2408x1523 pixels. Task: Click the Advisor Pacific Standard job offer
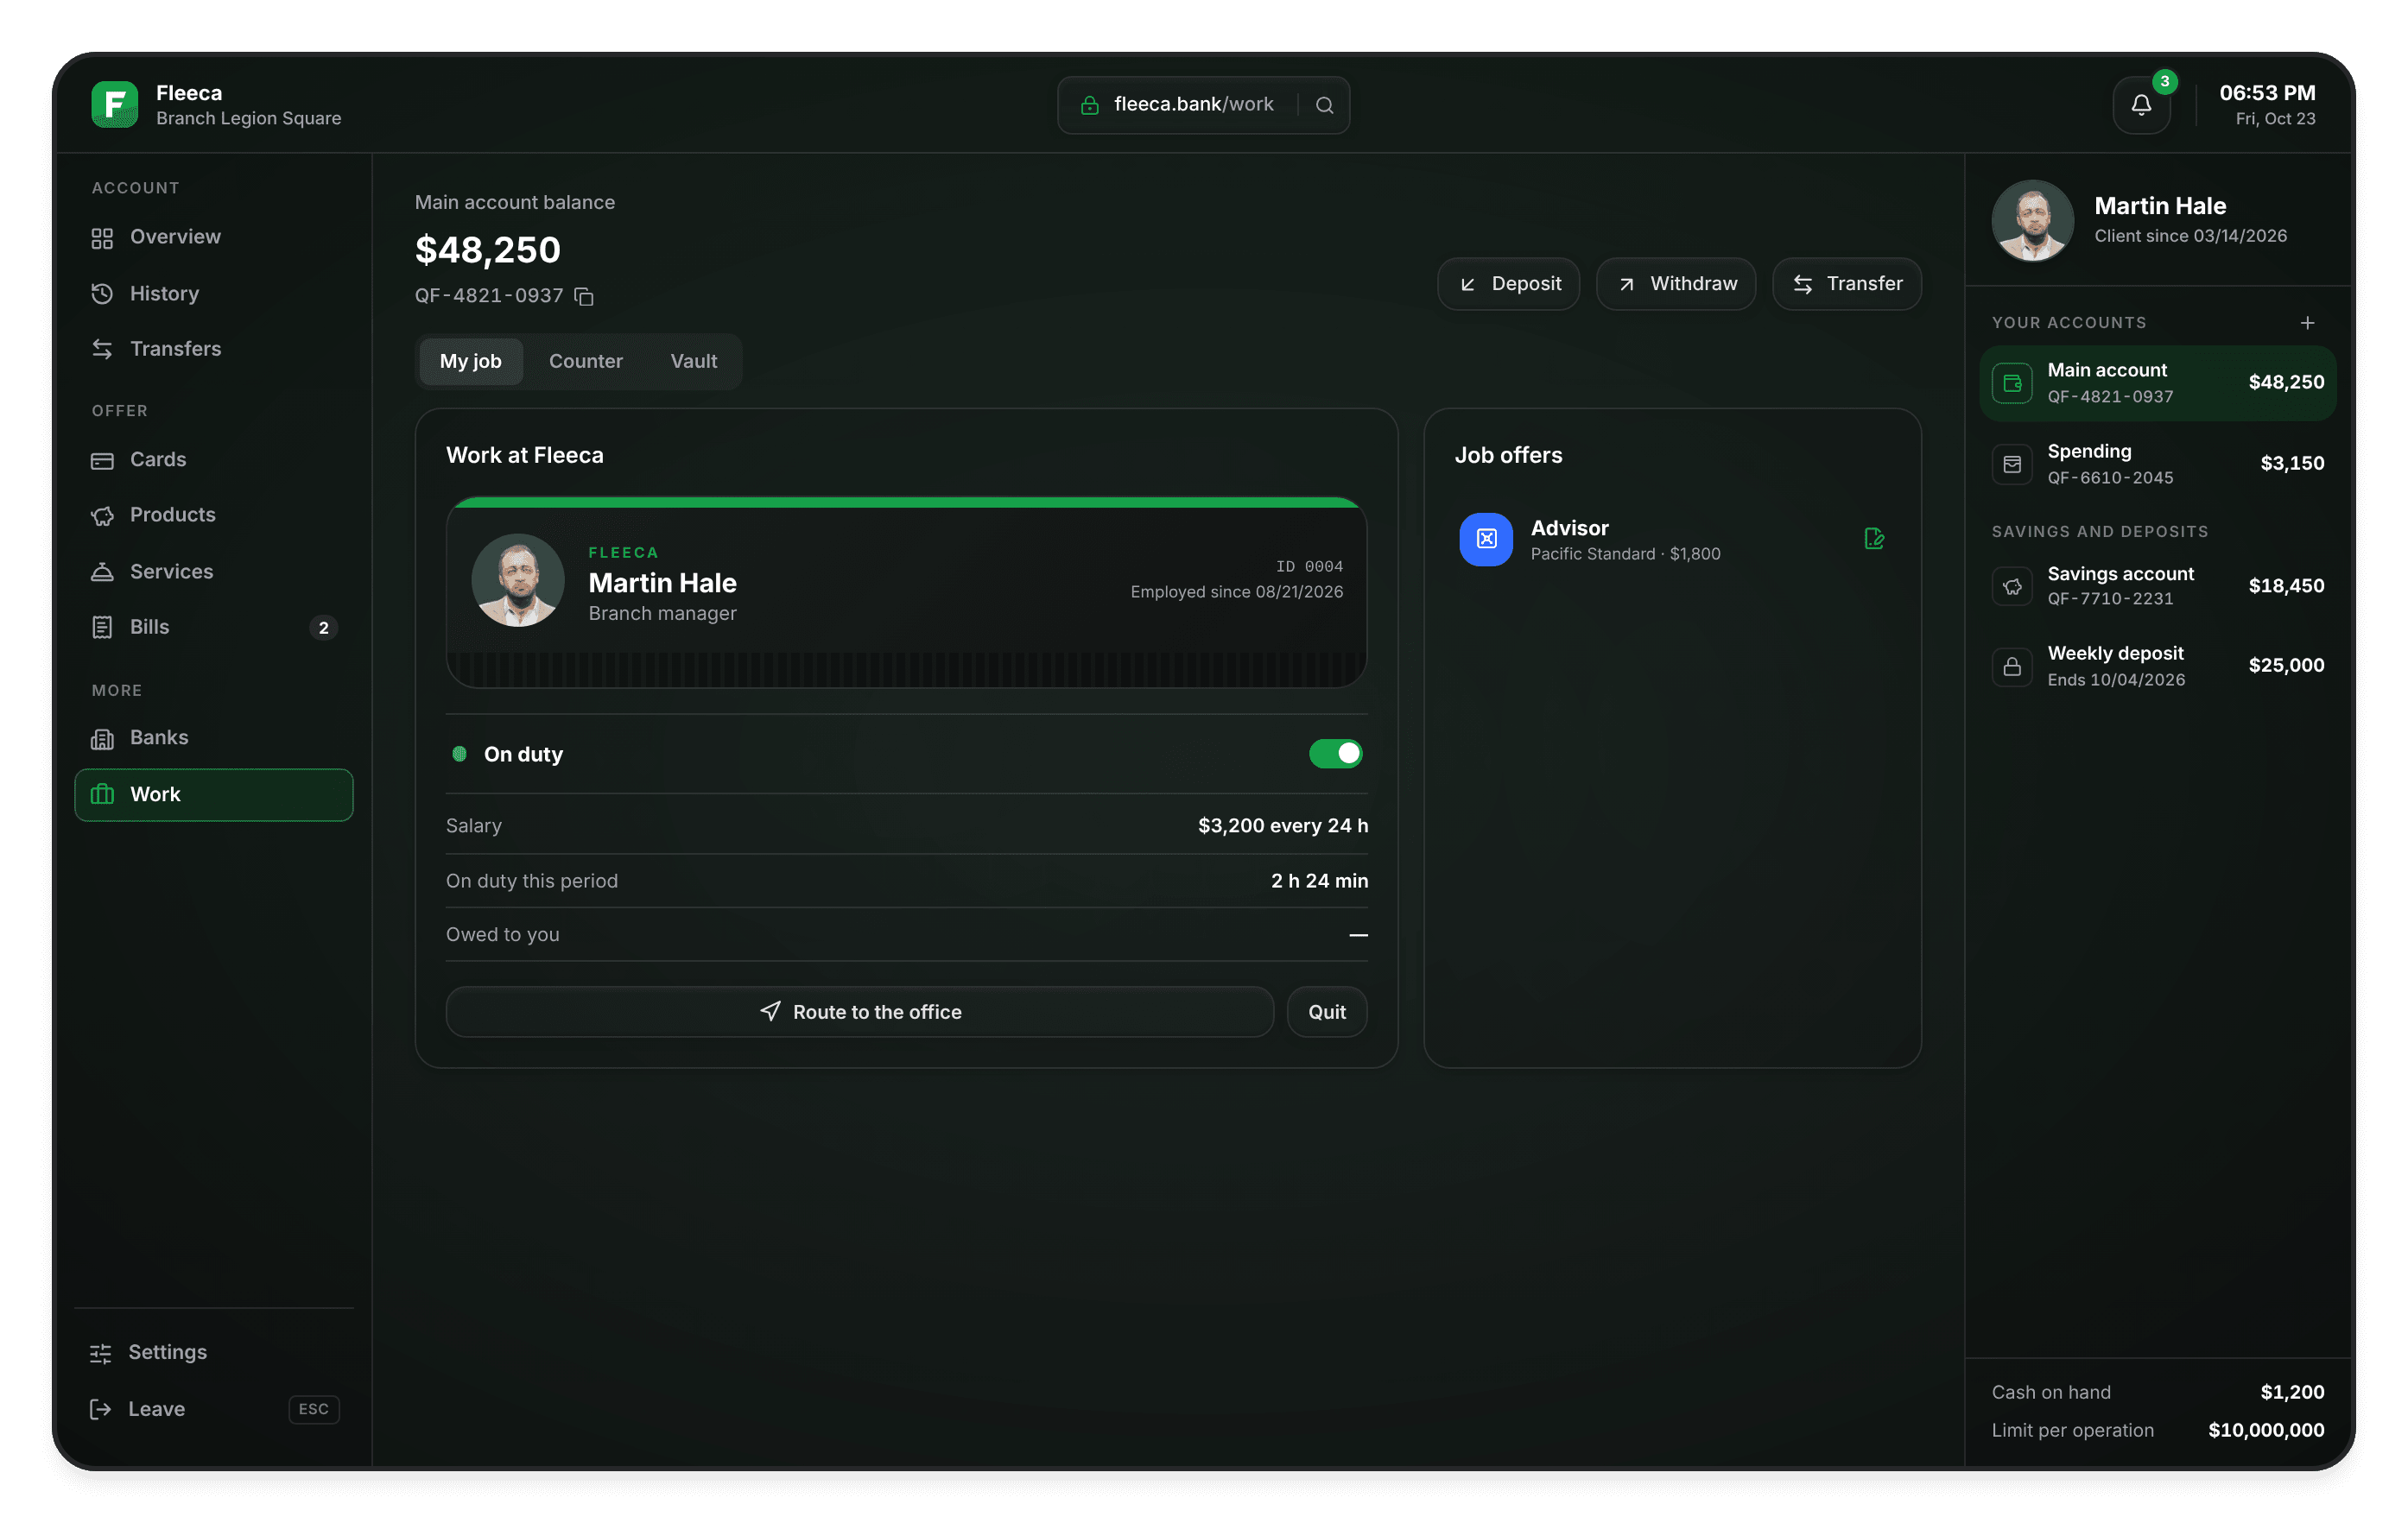[x=1672, y=540]
